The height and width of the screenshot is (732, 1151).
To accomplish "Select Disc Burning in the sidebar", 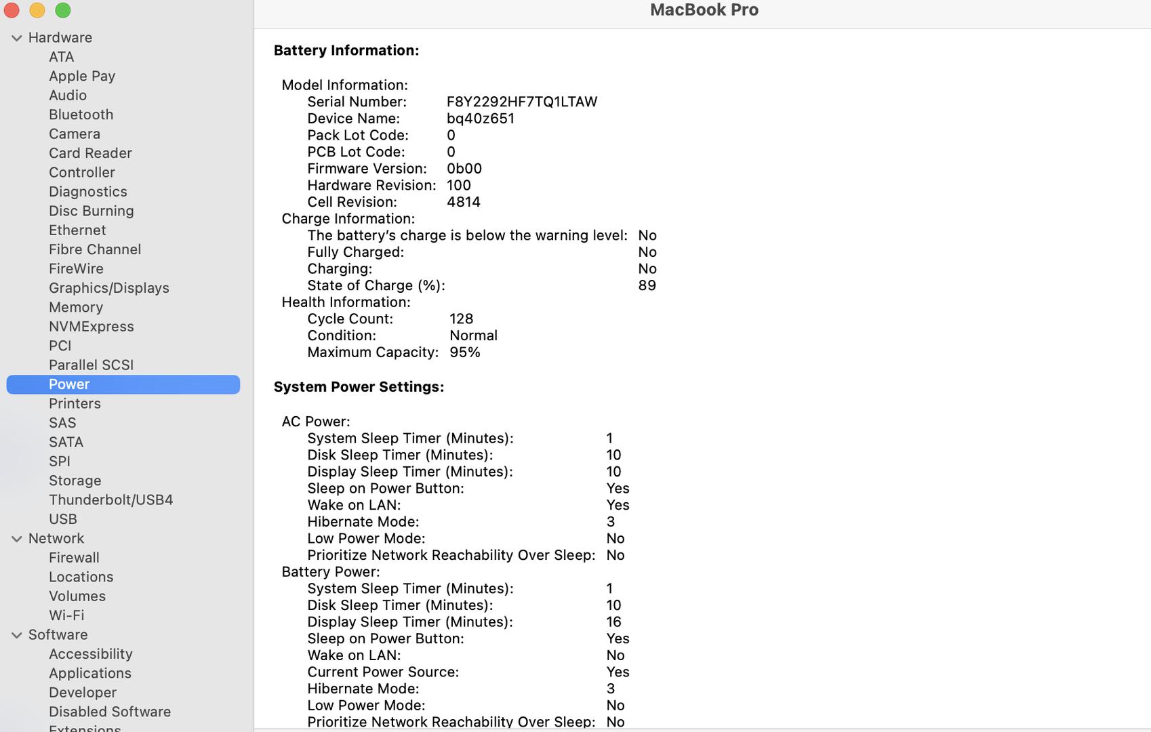I will [92, 211].
